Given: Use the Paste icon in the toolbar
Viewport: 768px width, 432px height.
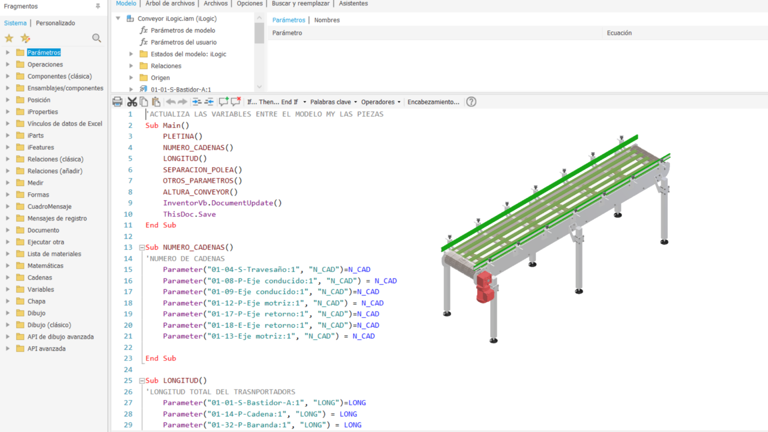Looking at the screenshot, I should [x=155, y=101].
